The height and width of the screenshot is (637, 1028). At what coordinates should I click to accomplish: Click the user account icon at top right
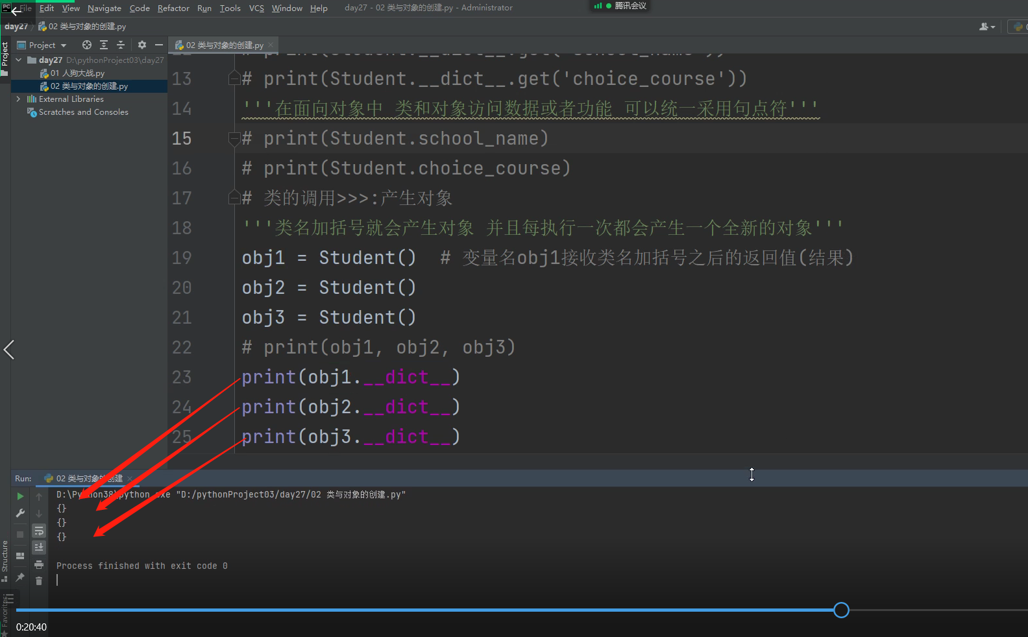click(987, 27)
